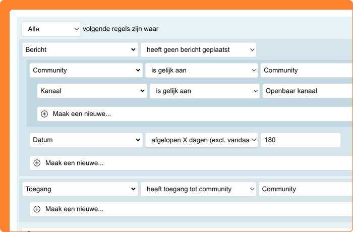Open 'heeft geen bericht geplaatst' condition dropdown
This screenshot has height=232, width=353.
point(198,50)
